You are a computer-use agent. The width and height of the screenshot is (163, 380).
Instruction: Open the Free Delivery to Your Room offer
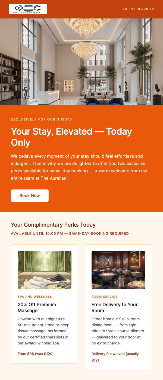tap(115, 307)
